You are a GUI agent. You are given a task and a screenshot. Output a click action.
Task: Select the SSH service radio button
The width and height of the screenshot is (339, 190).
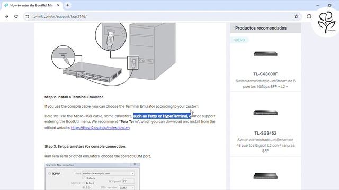pos(84,188)
